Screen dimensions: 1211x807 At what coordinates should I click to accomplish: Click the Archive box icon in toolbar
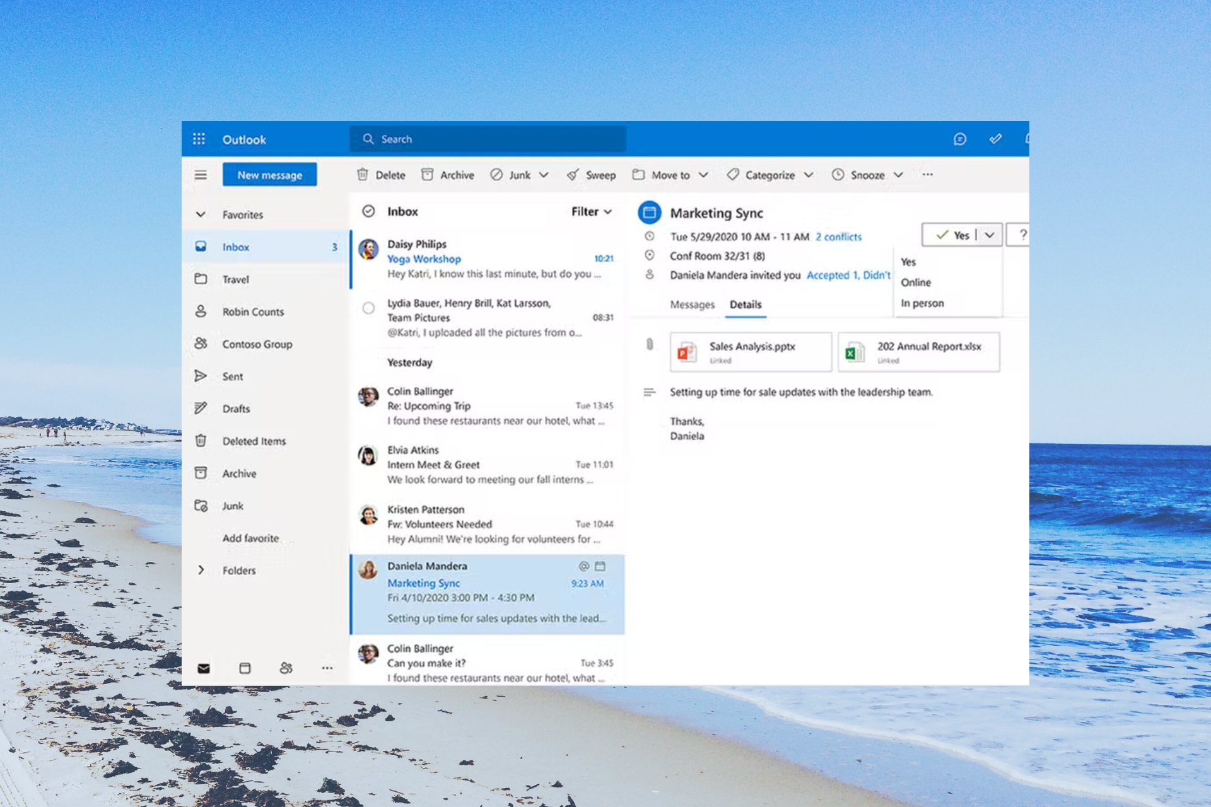tap(427, 175)
